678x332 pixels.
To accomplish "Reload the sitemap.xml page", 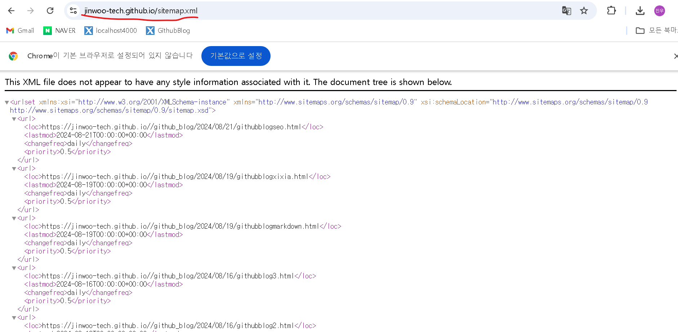I will (x=50, y=11).
